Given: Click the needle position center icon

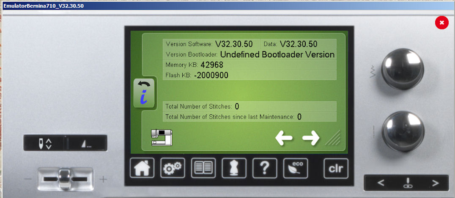Looking at the screenshot, I should (x=408, y=183).
